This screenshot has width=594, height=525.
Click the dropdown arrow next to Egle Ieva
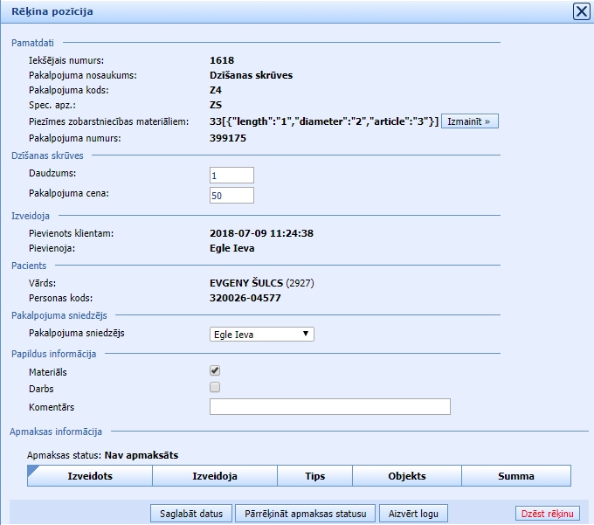pyautogui.click(x=305, y=334)
